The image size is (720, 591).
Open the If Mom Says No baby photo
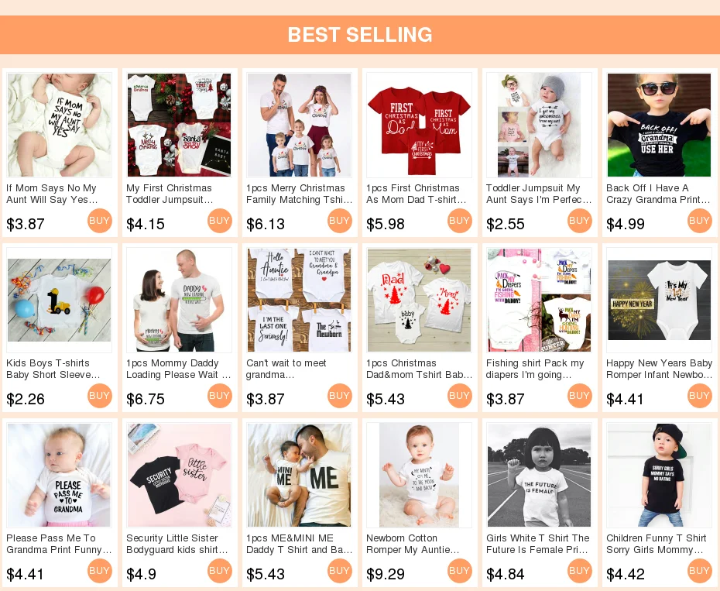tap(60, 125)
